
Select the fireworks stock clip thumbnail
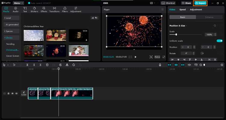(56, 51)
